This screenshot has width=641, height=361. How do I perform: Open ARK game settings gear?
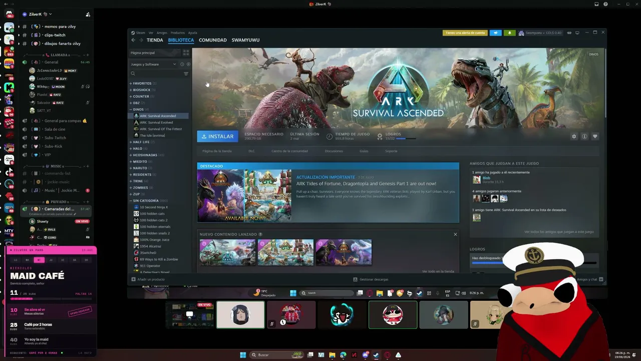[x=574, y=136]
